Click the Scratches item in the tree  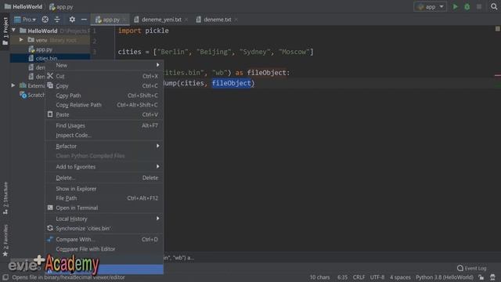click(32, 95)
